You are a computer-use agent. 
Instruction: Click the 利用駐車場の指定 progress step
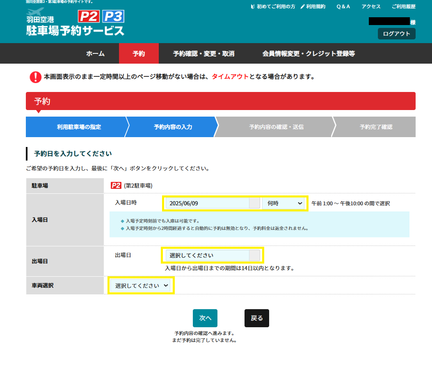click(79, 127)
